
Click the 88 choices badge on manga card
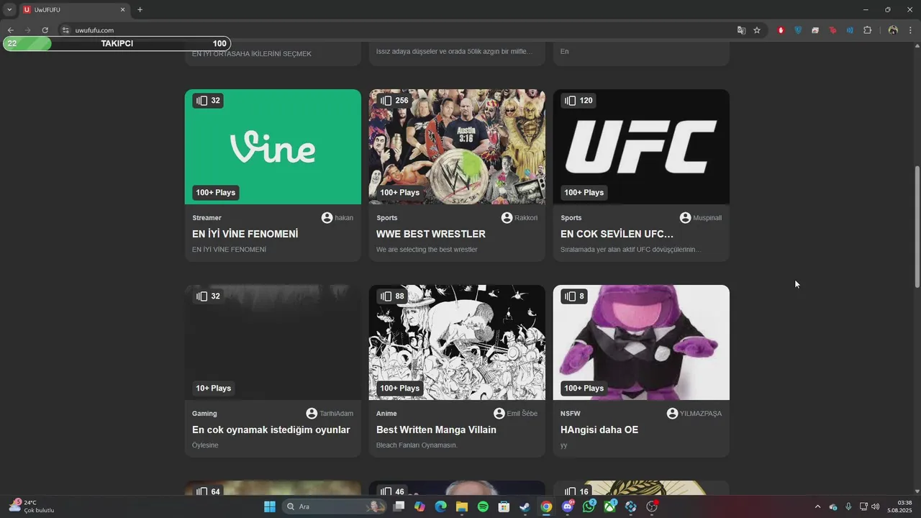393,296
